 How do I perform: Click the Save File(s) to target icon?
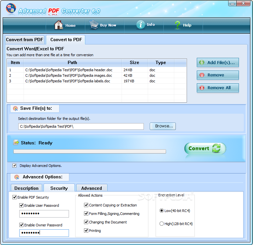click(15, 108)
